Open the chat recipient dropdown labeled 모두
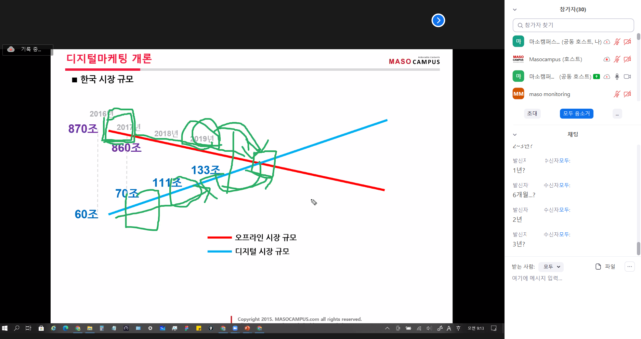This screenshot has height=339, width=641. [551, 267]
